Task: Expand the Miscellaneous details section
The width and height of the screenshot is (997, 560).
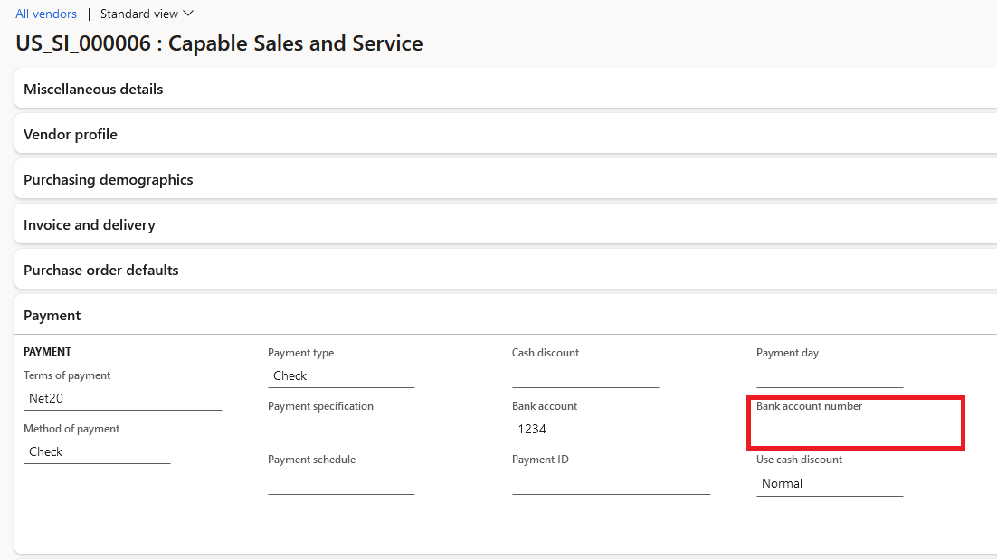Action: coord(506,89)
